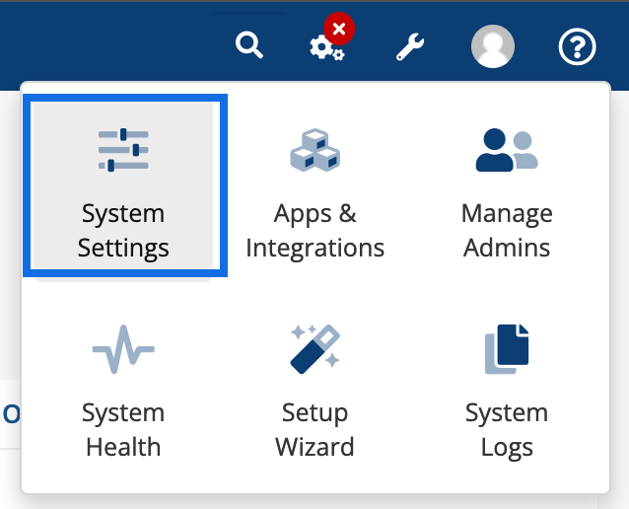Click the red error badge on gears

point(339,29)
